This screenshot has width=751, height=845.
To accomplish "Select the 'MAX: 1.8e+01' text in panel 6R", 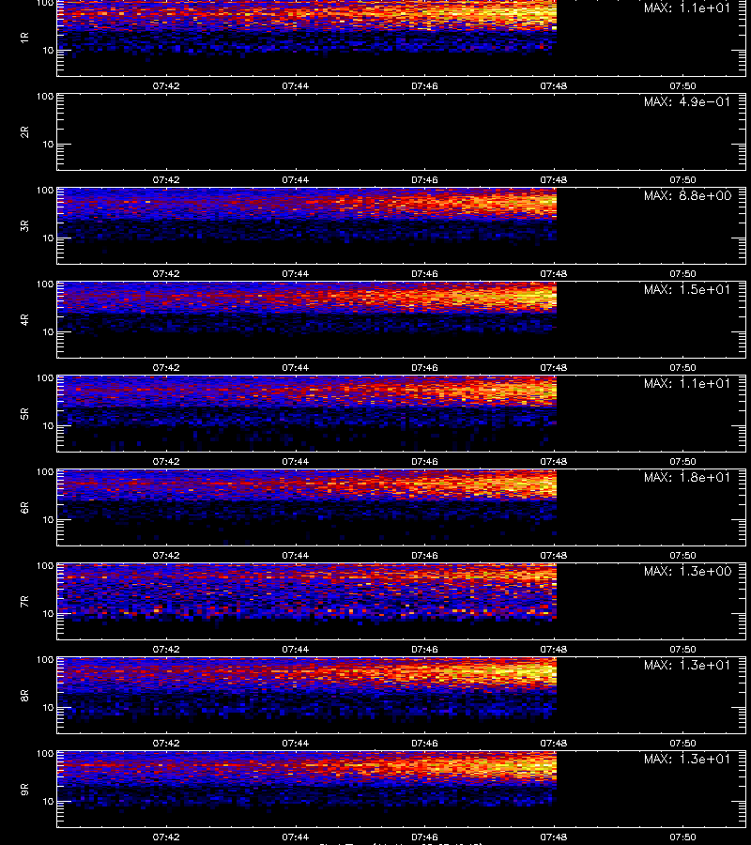I will pyautogui.click(x=687, y=477).
